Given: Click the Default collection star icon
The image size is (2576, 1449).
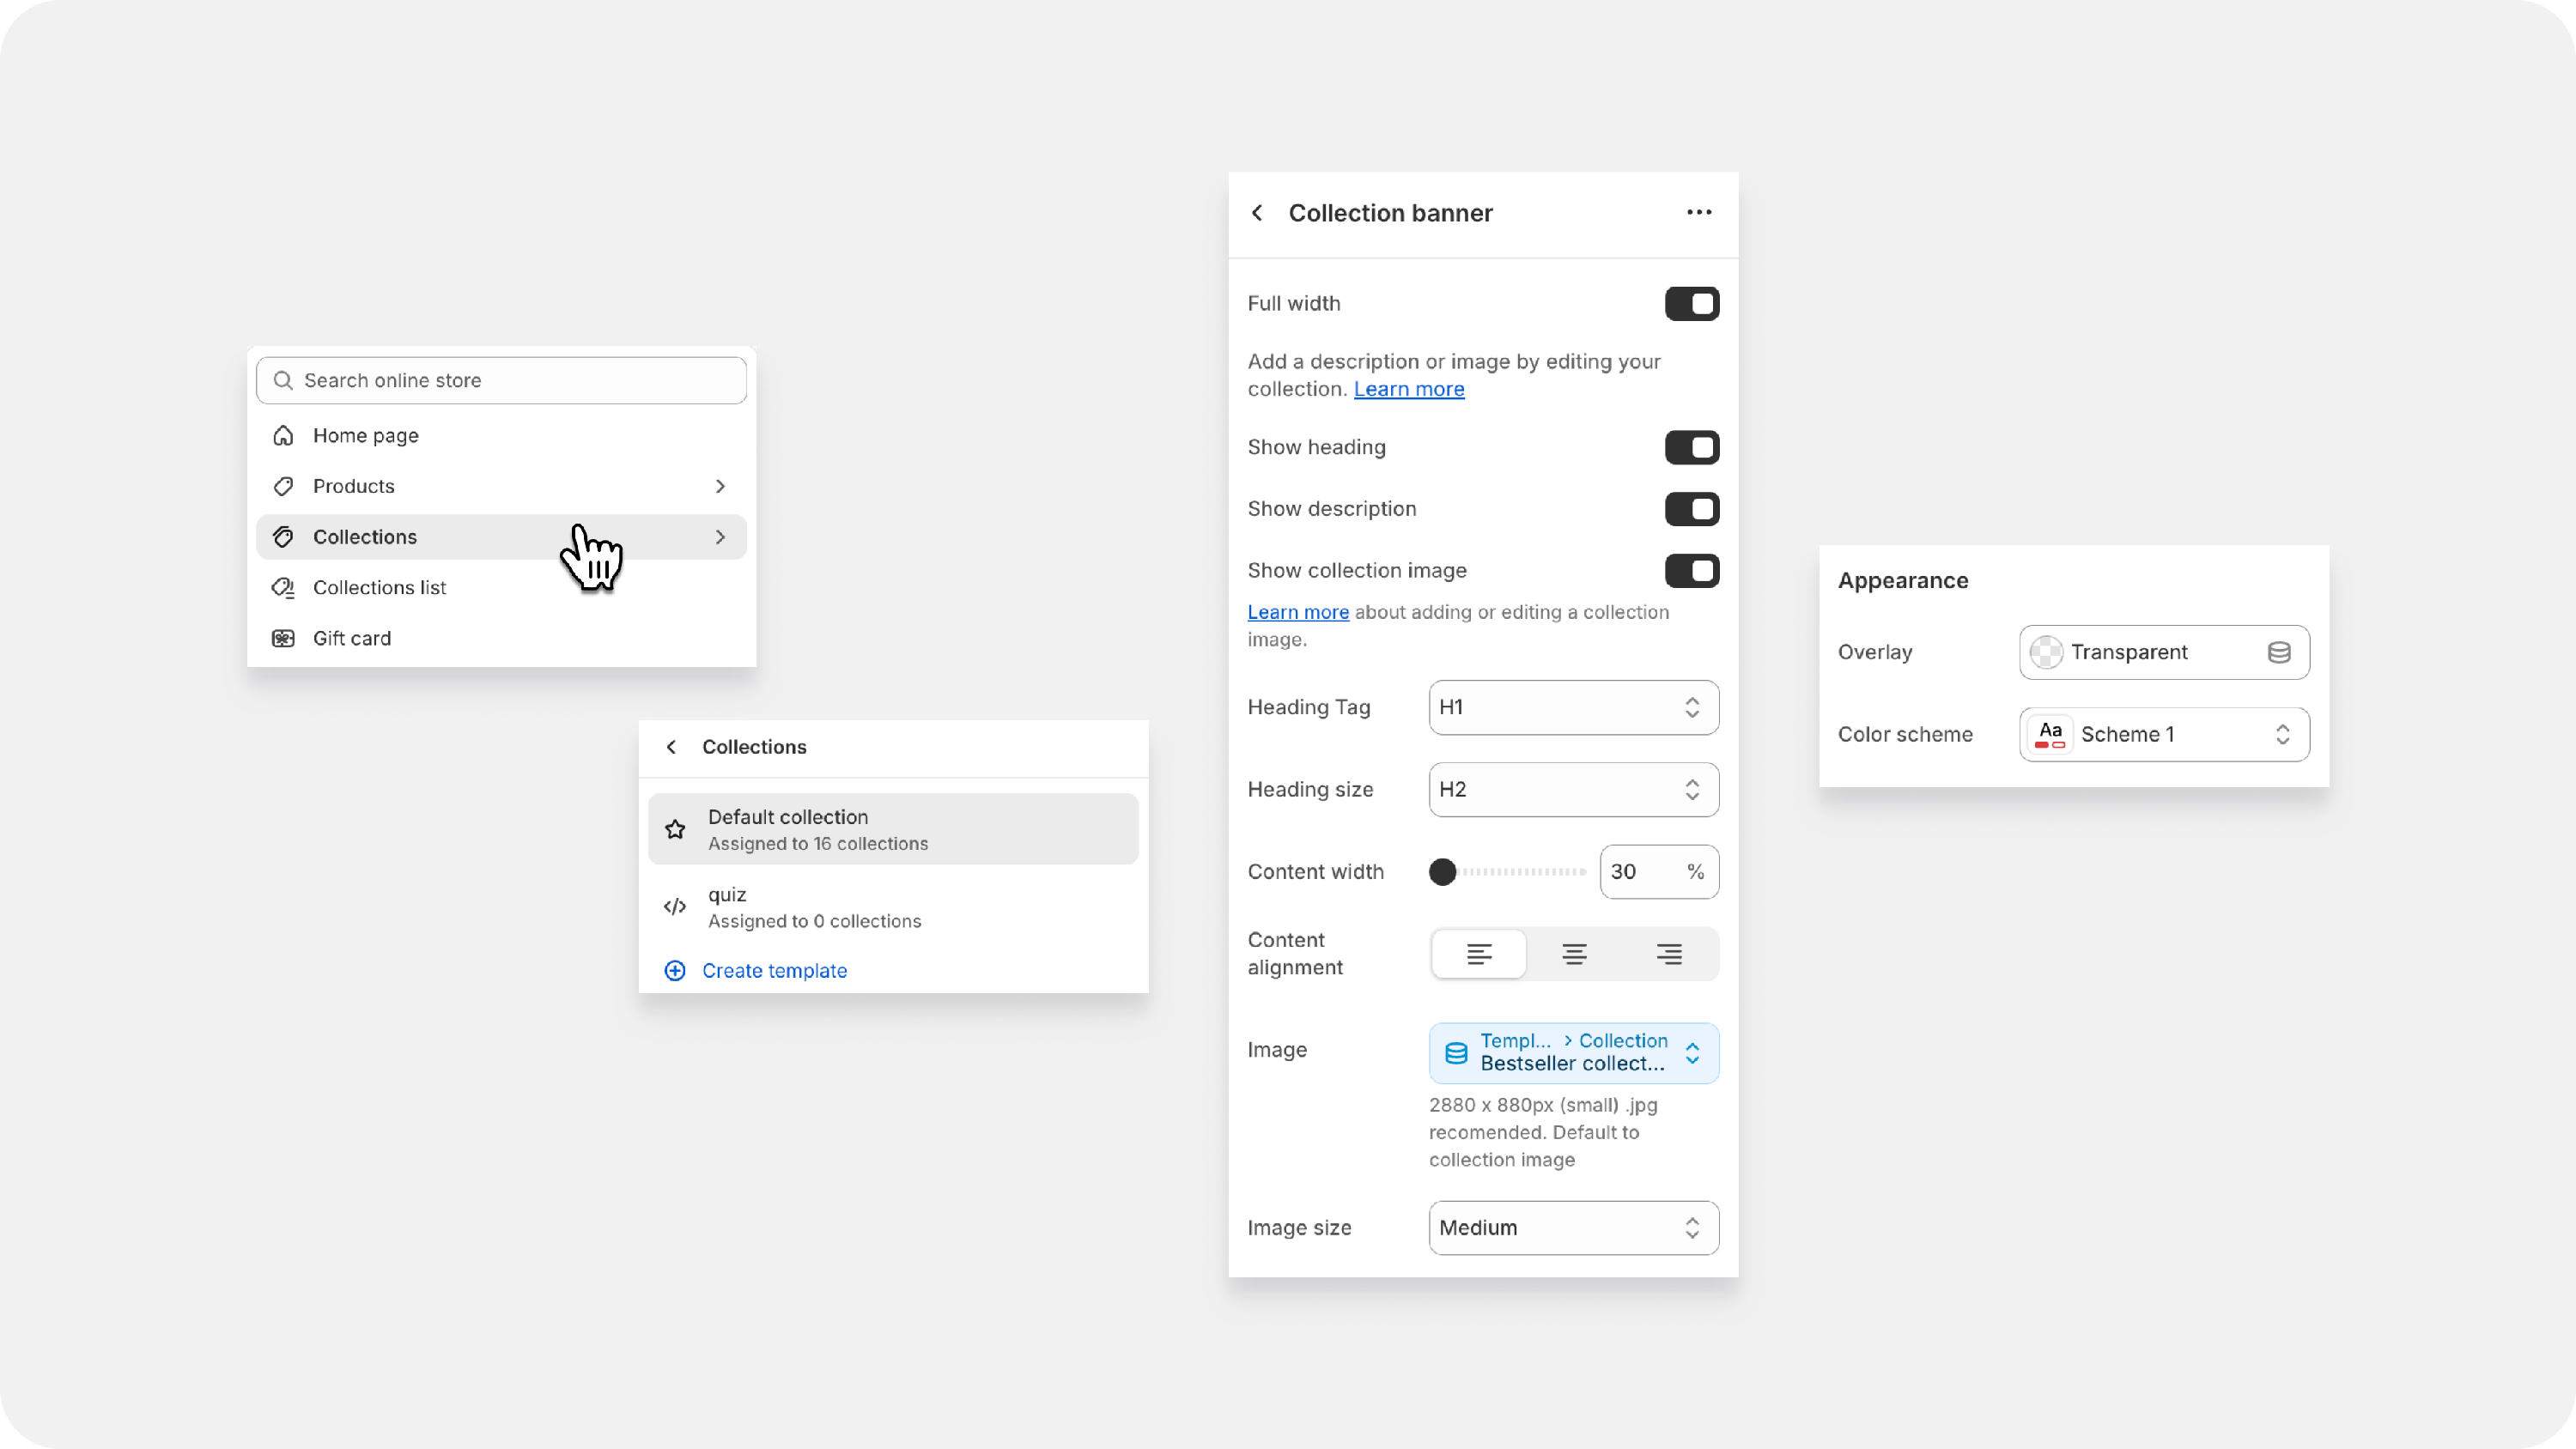Looking at the screenshot, I should pos(675,829).
